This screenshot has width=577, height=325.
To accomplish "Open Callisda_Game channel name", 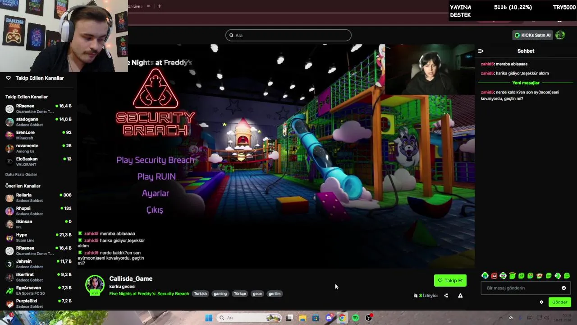I will point(131,279).
